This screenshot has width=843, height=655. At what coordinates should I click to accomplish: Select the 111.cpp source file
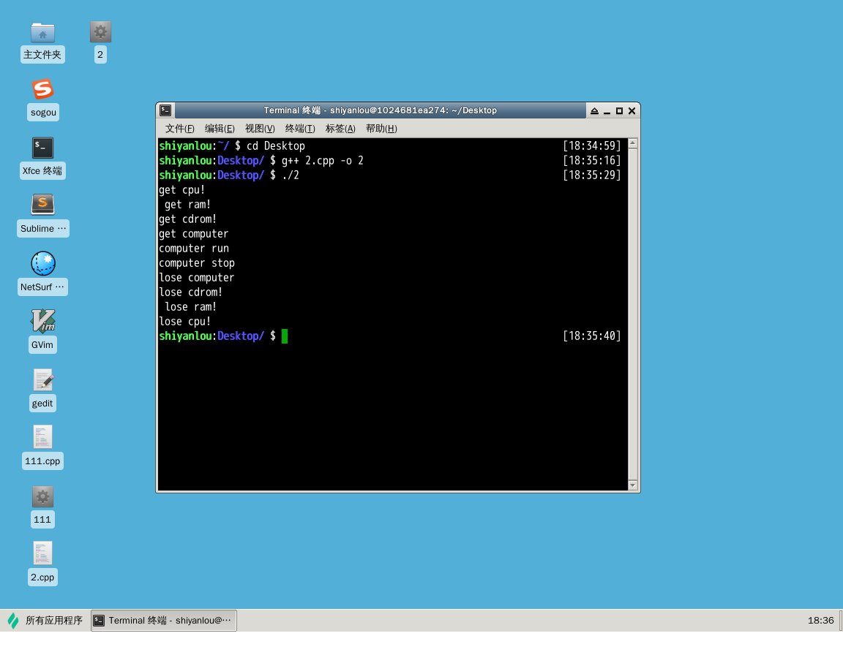(x=42, y=438)
